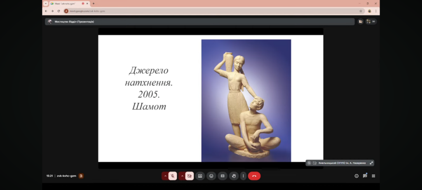
Task: Show the participants list with count 30
Action: click(371, 21)
